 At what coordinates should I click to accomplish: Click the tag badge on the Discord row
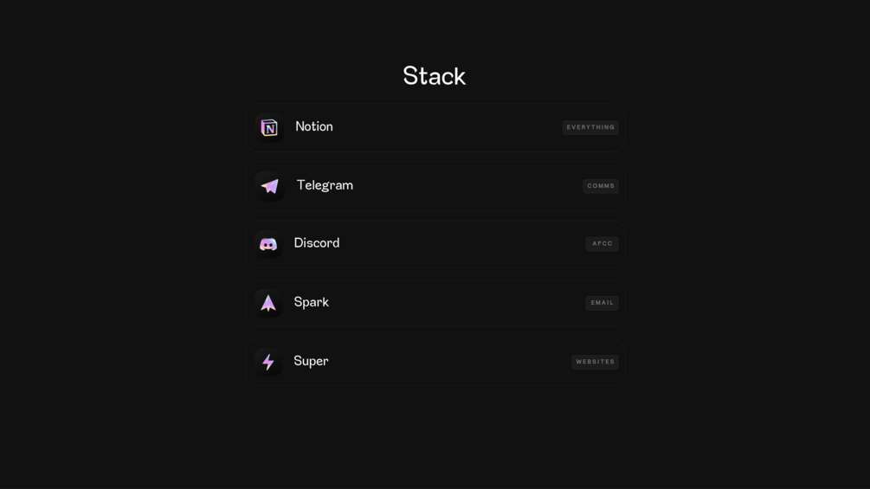(603, 244)
